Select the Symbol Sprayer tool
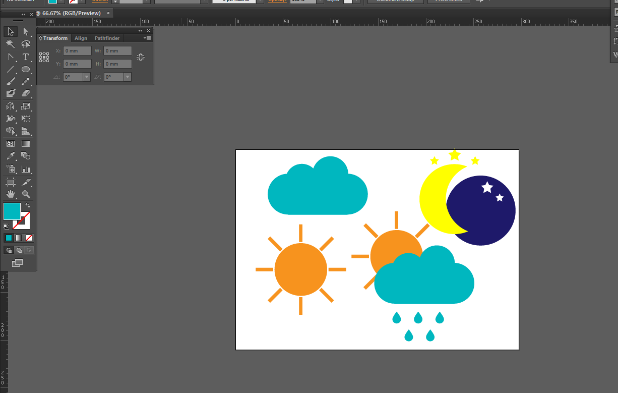Image resolution: width=618 pixels, height=393 pixels. click(x=11, y=169)
